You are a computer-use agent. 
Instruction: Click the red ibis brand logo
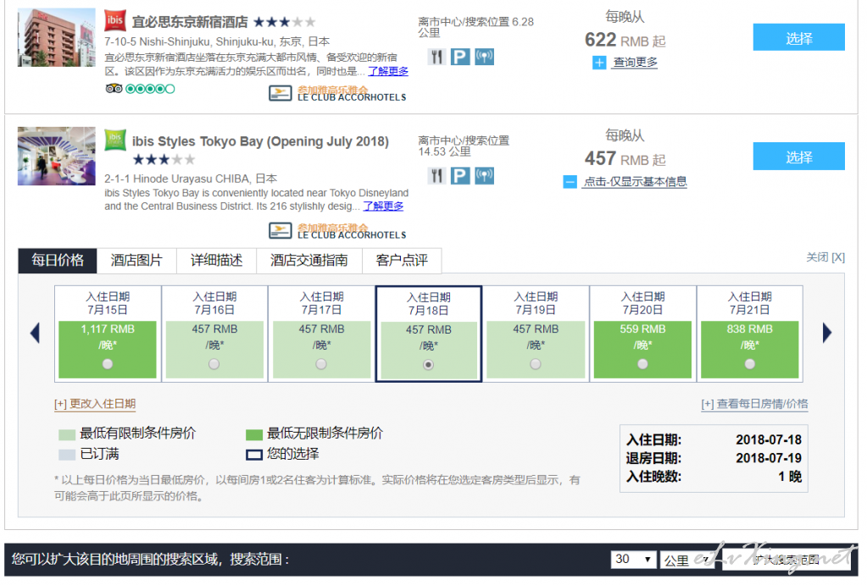115,20
